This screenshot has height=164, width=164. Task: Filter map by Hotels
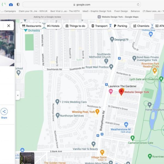(53, 26)
